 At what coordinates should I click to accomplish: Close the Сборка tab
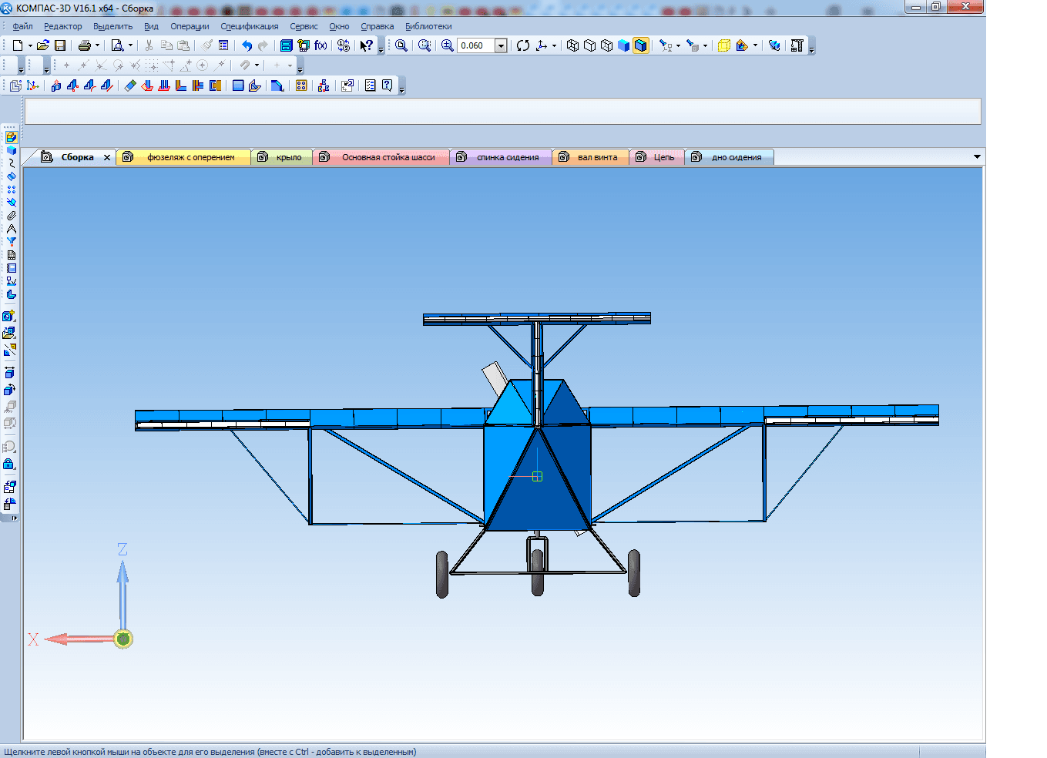tap(107, 157)
